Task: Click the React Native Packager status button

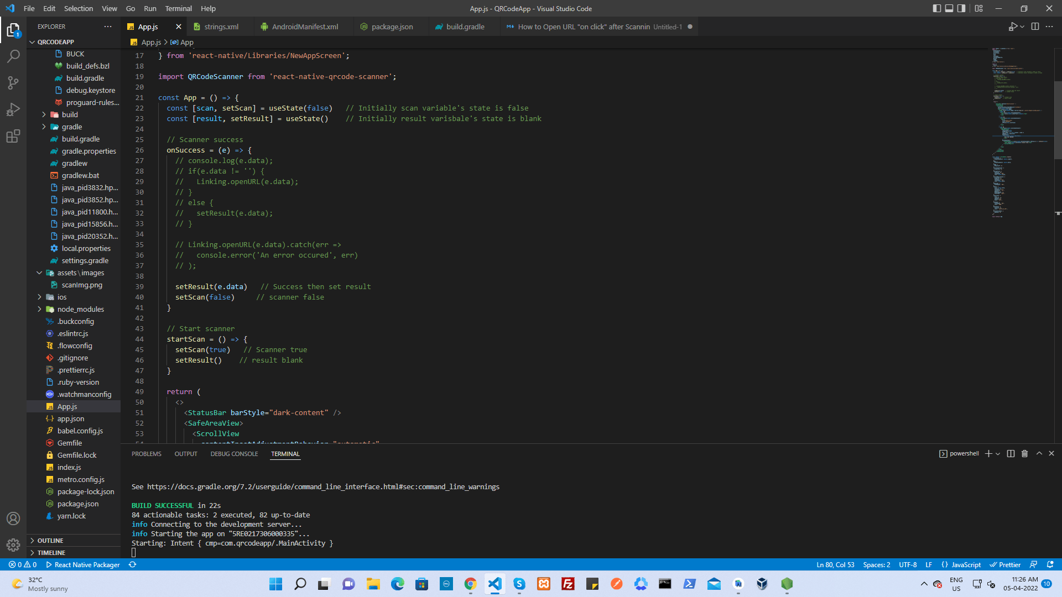Action: click(x=82, y=565)
